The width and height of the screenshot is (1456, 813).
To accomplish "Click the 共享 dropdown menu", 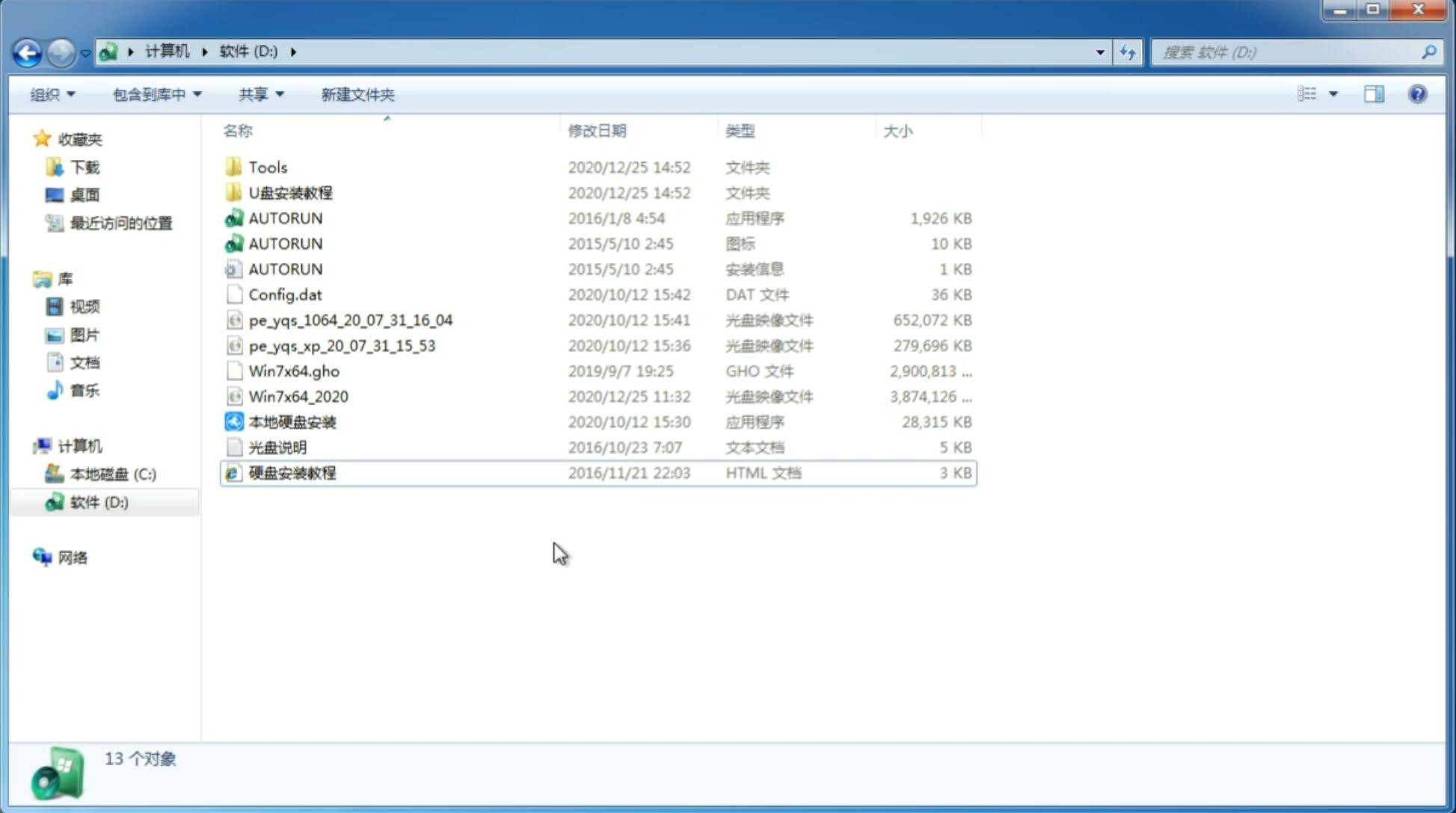I will pyautogui.click(x=261, y=94).
